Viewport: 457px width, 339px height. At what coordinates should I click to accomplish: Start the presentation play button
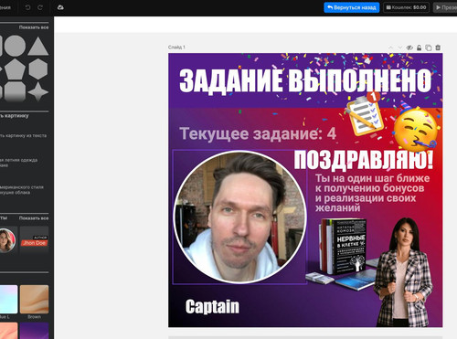pyautogui.click(x=445, y=7)
